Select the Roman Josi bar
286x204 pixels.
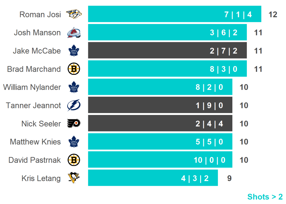tap(175, 14)
